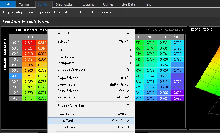Expand the Extrapolate submenu

click(91, 63)
